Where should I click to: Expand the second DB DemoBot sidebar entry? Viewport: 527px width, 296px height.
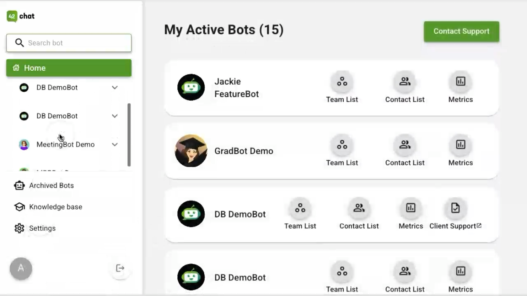pos(115,116)
